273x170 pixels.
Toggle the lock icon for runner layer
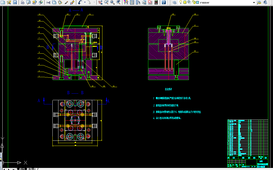pos(194,2)
